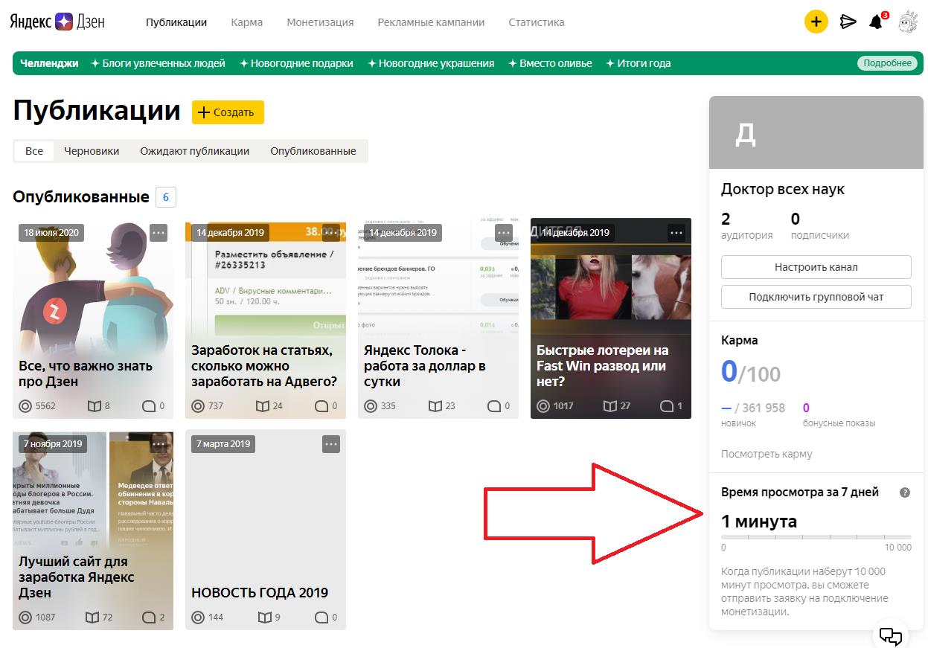Click comments icon on 'Быстрые лотереи' card

click(667, 406)
